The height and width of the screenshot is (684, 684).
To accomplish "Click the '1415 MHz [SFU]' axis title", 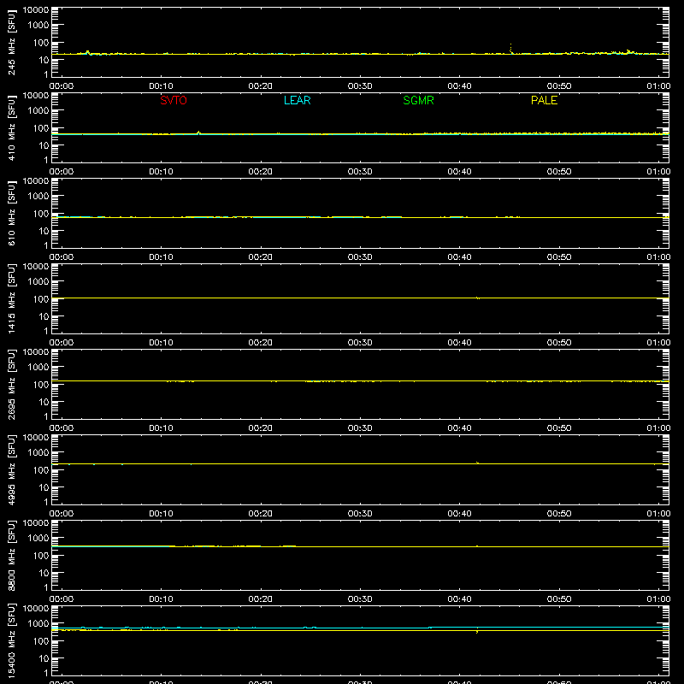I will [12, 298].
